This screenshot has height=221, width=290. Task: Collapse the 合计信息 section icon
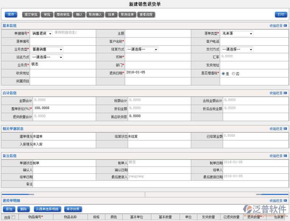[x=285, y=93]
